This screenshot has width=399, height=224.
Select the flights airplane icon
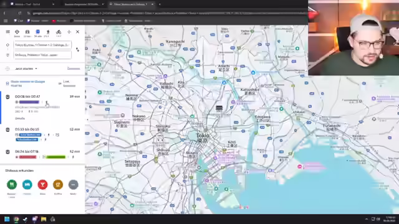point(69,32)
